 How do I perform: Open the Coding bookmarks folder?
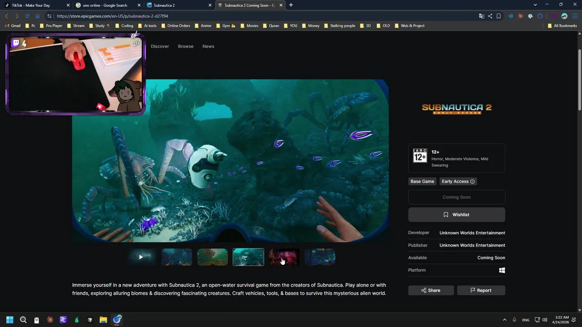coord(124,26)
